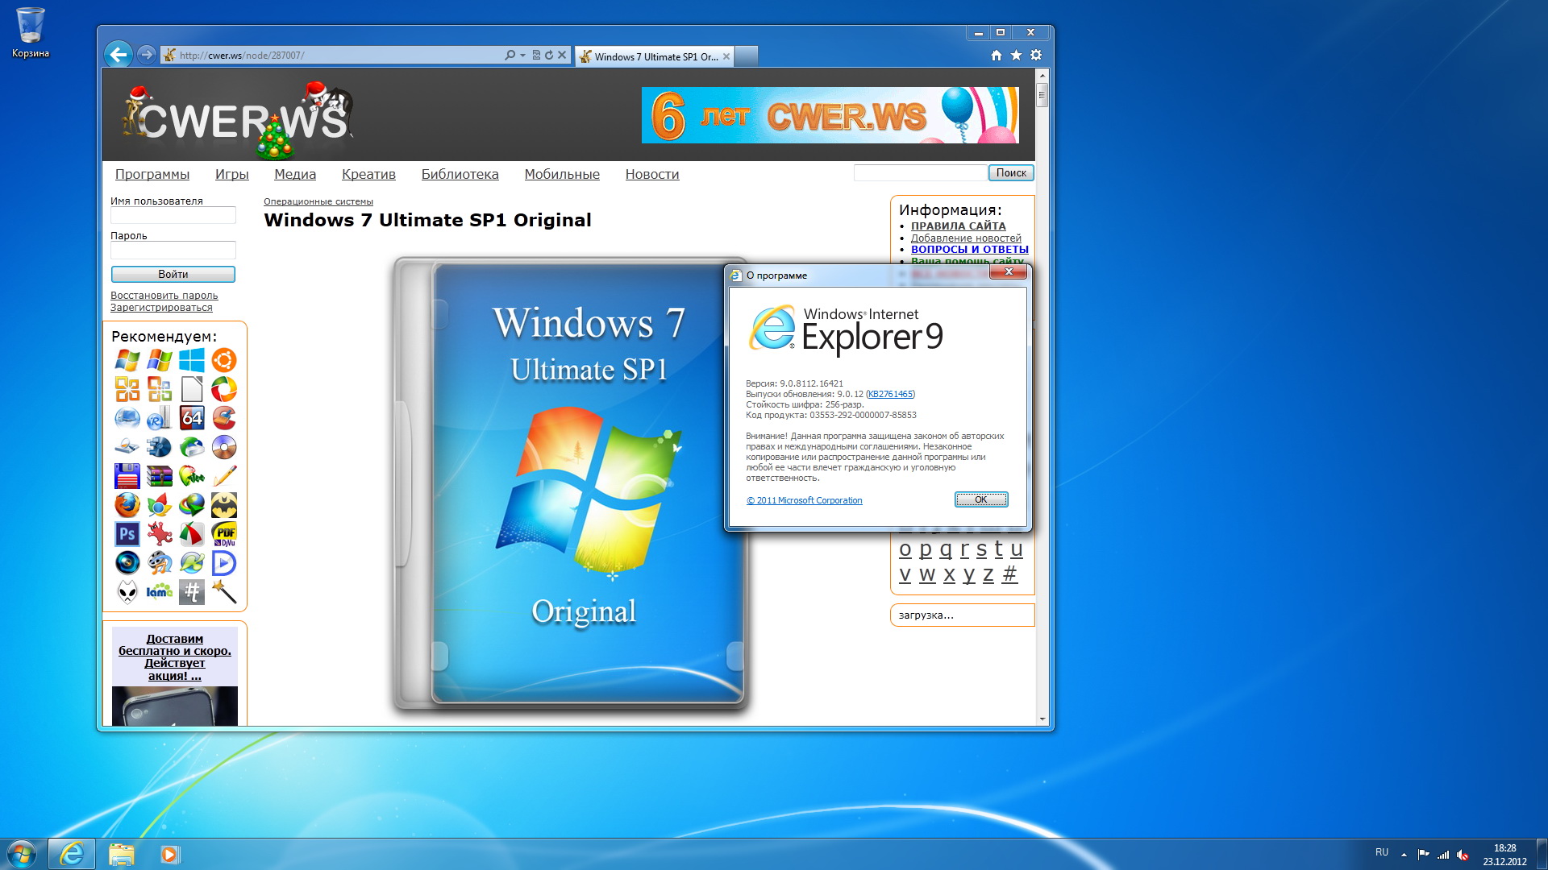
Task: Show hidden system tray icons
Action: click(x=1404, y=854)
